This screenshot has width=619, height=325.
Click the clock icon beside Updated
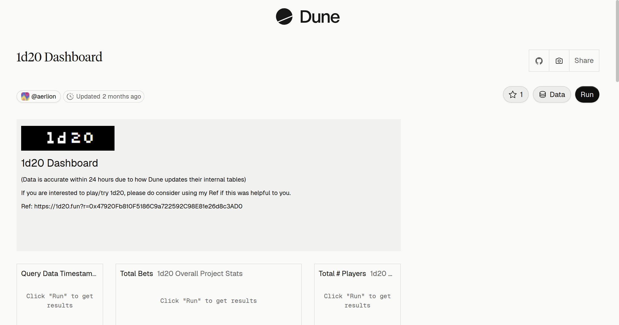tap(70, 96)
